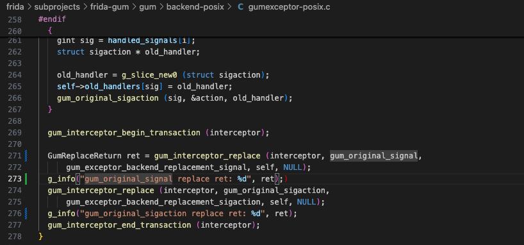Click the closing magenta brace on line 267
Screen dimensions: 524x245
coord(50,110)
